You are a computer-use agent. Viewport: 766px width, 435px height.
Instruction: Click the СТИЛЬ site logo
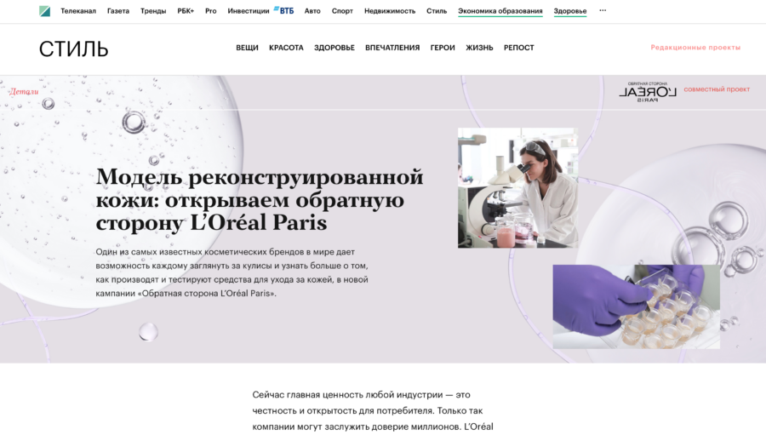74,49
